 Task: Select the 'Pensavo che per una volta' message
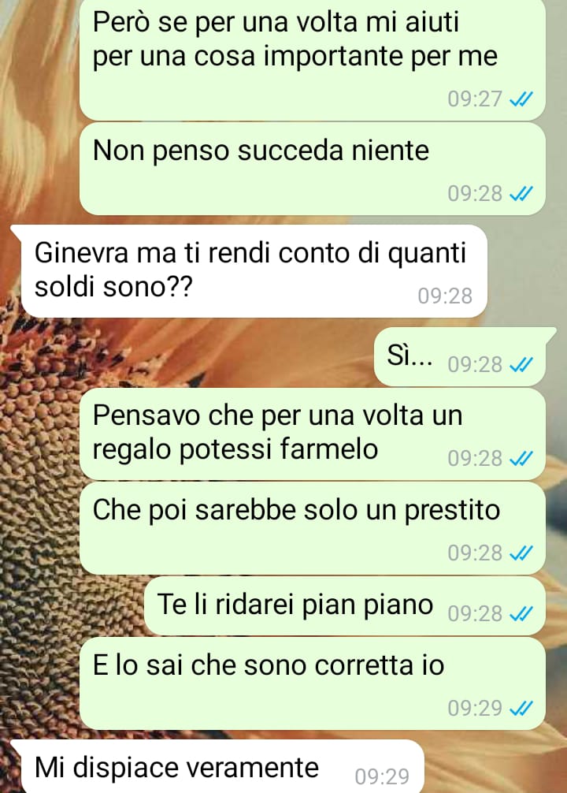313,434
